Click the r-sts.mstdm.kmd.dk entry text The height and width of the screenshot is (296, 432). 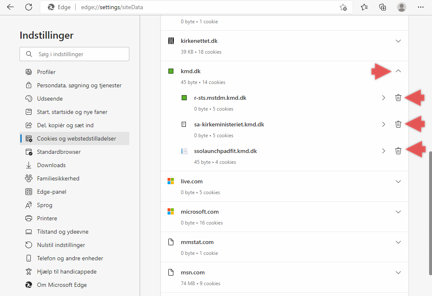click(x=220, y=98)
